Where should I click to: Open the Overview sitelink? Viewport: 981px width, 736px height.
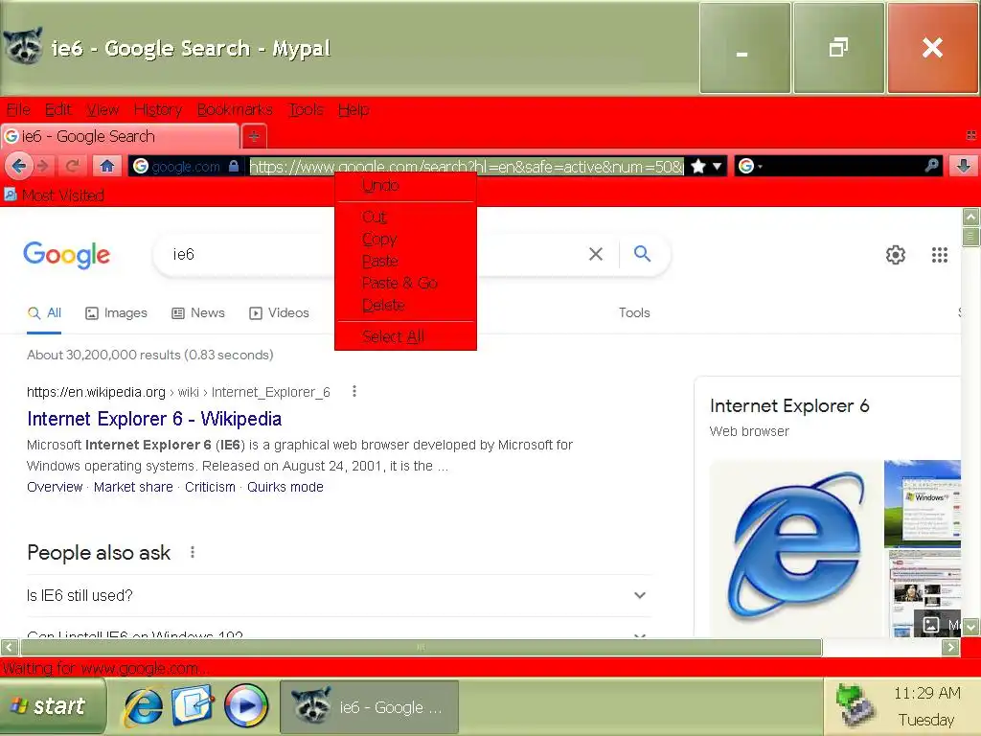pyautogui.click(x=55, y=487)
